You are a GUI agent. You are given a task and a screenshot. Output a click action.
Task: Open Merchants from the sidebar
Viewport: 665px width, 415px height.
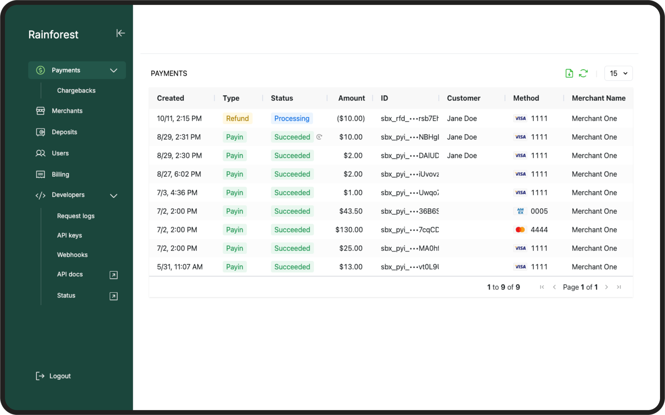click(67, 111)
